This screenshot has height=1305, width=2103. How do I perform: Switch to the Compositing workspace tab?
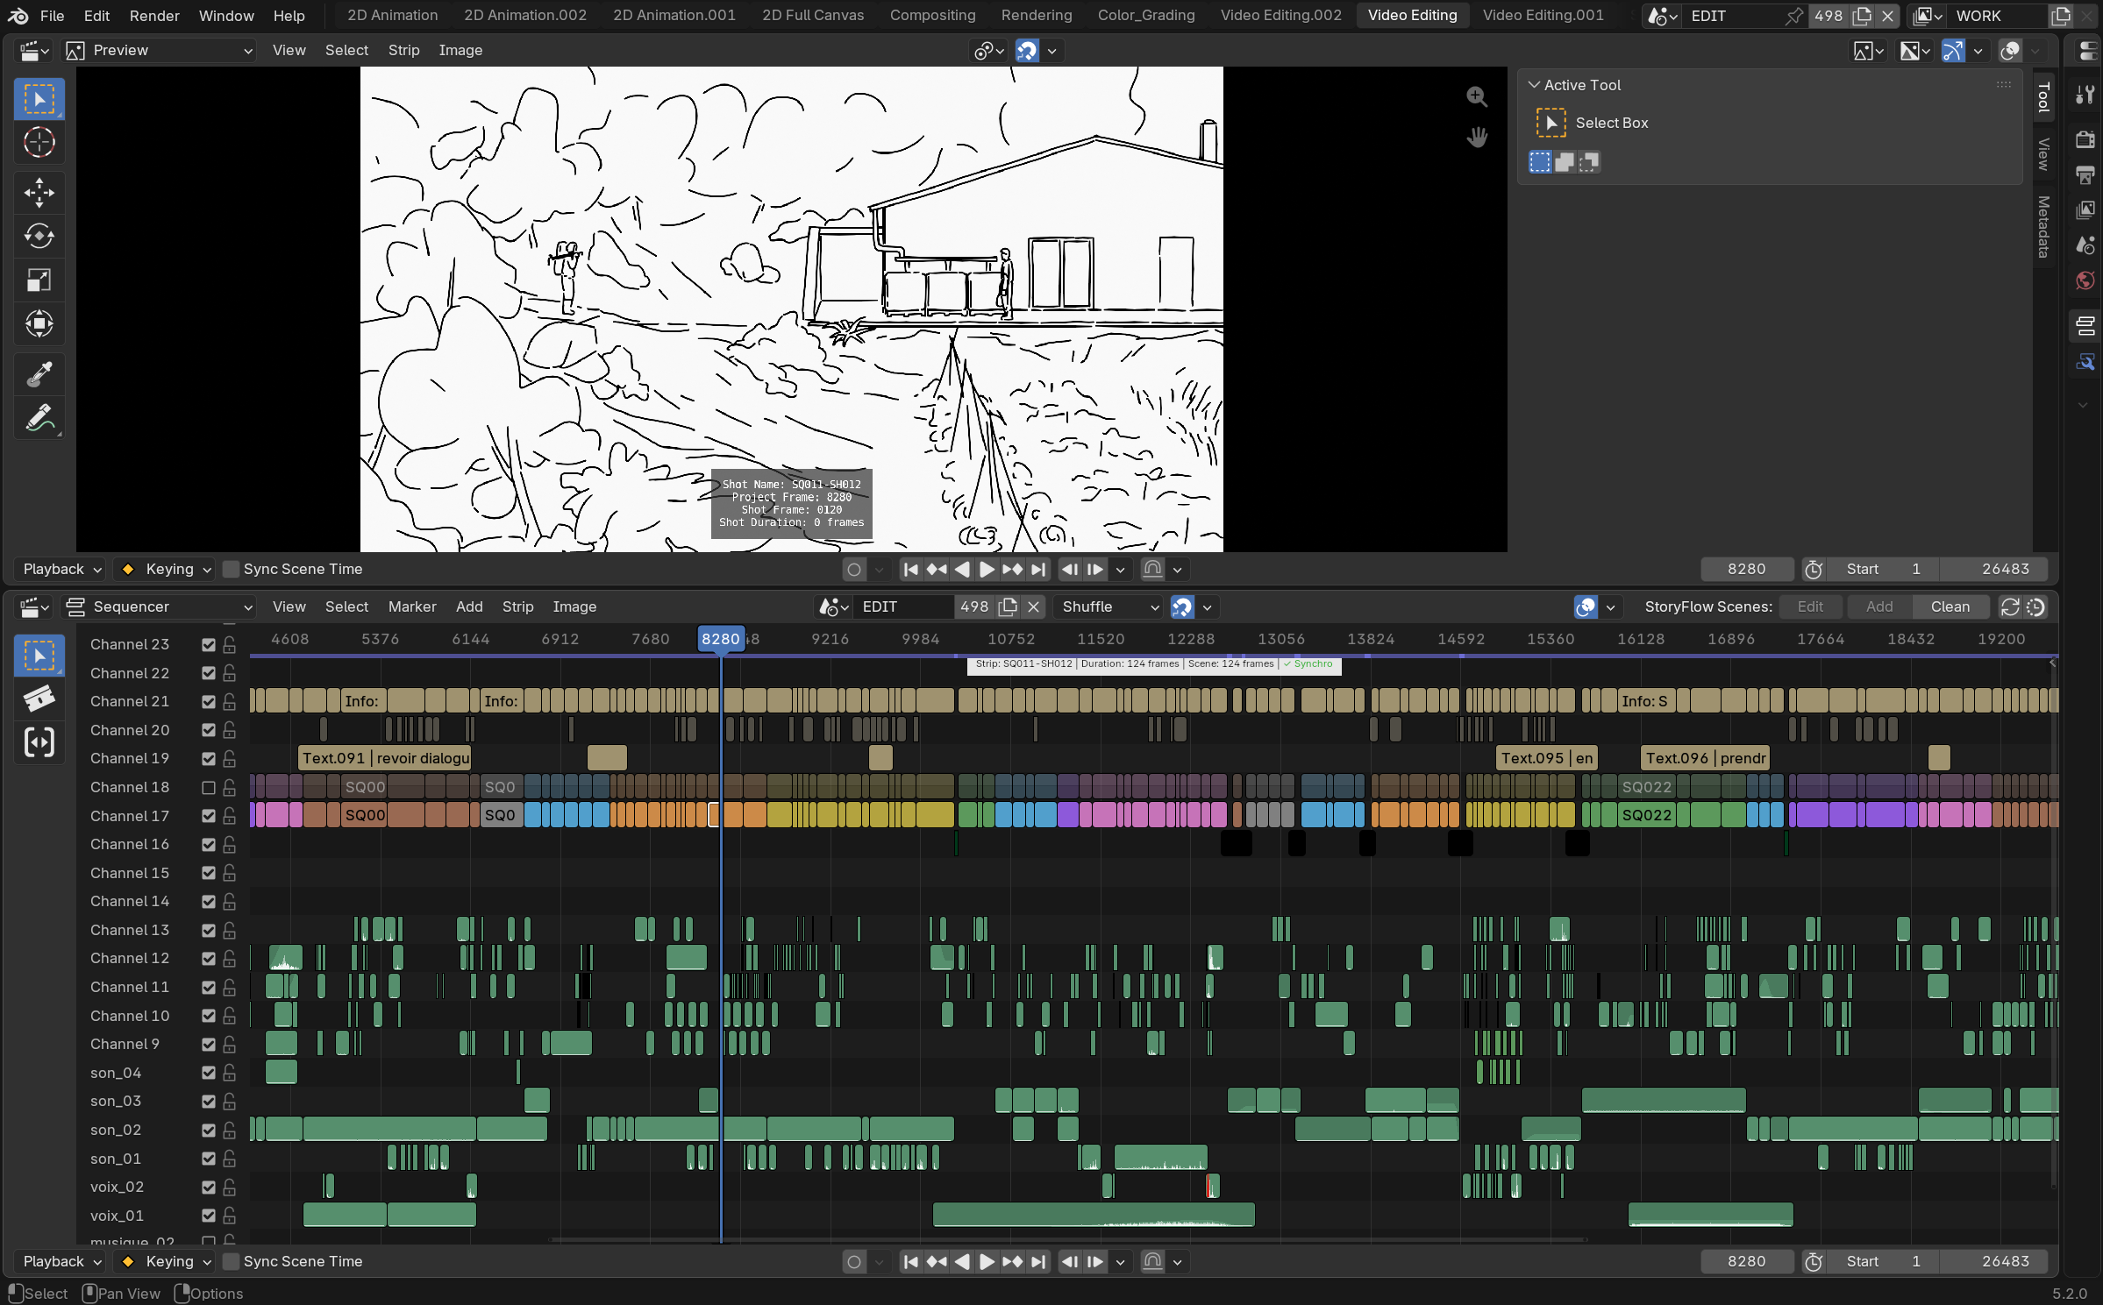(x=932, y=16)
